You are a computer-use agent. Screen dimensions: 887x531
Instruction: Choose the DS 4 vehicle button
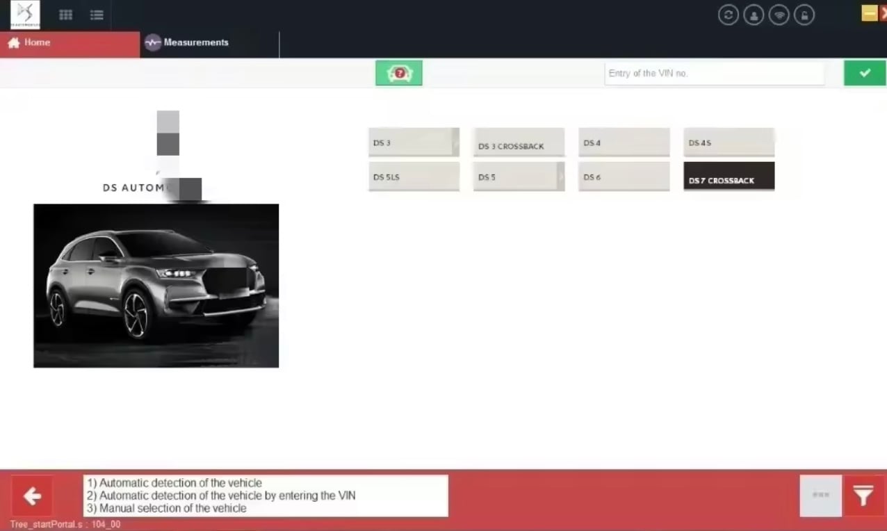pyautogui.click(x=624, y=142)
